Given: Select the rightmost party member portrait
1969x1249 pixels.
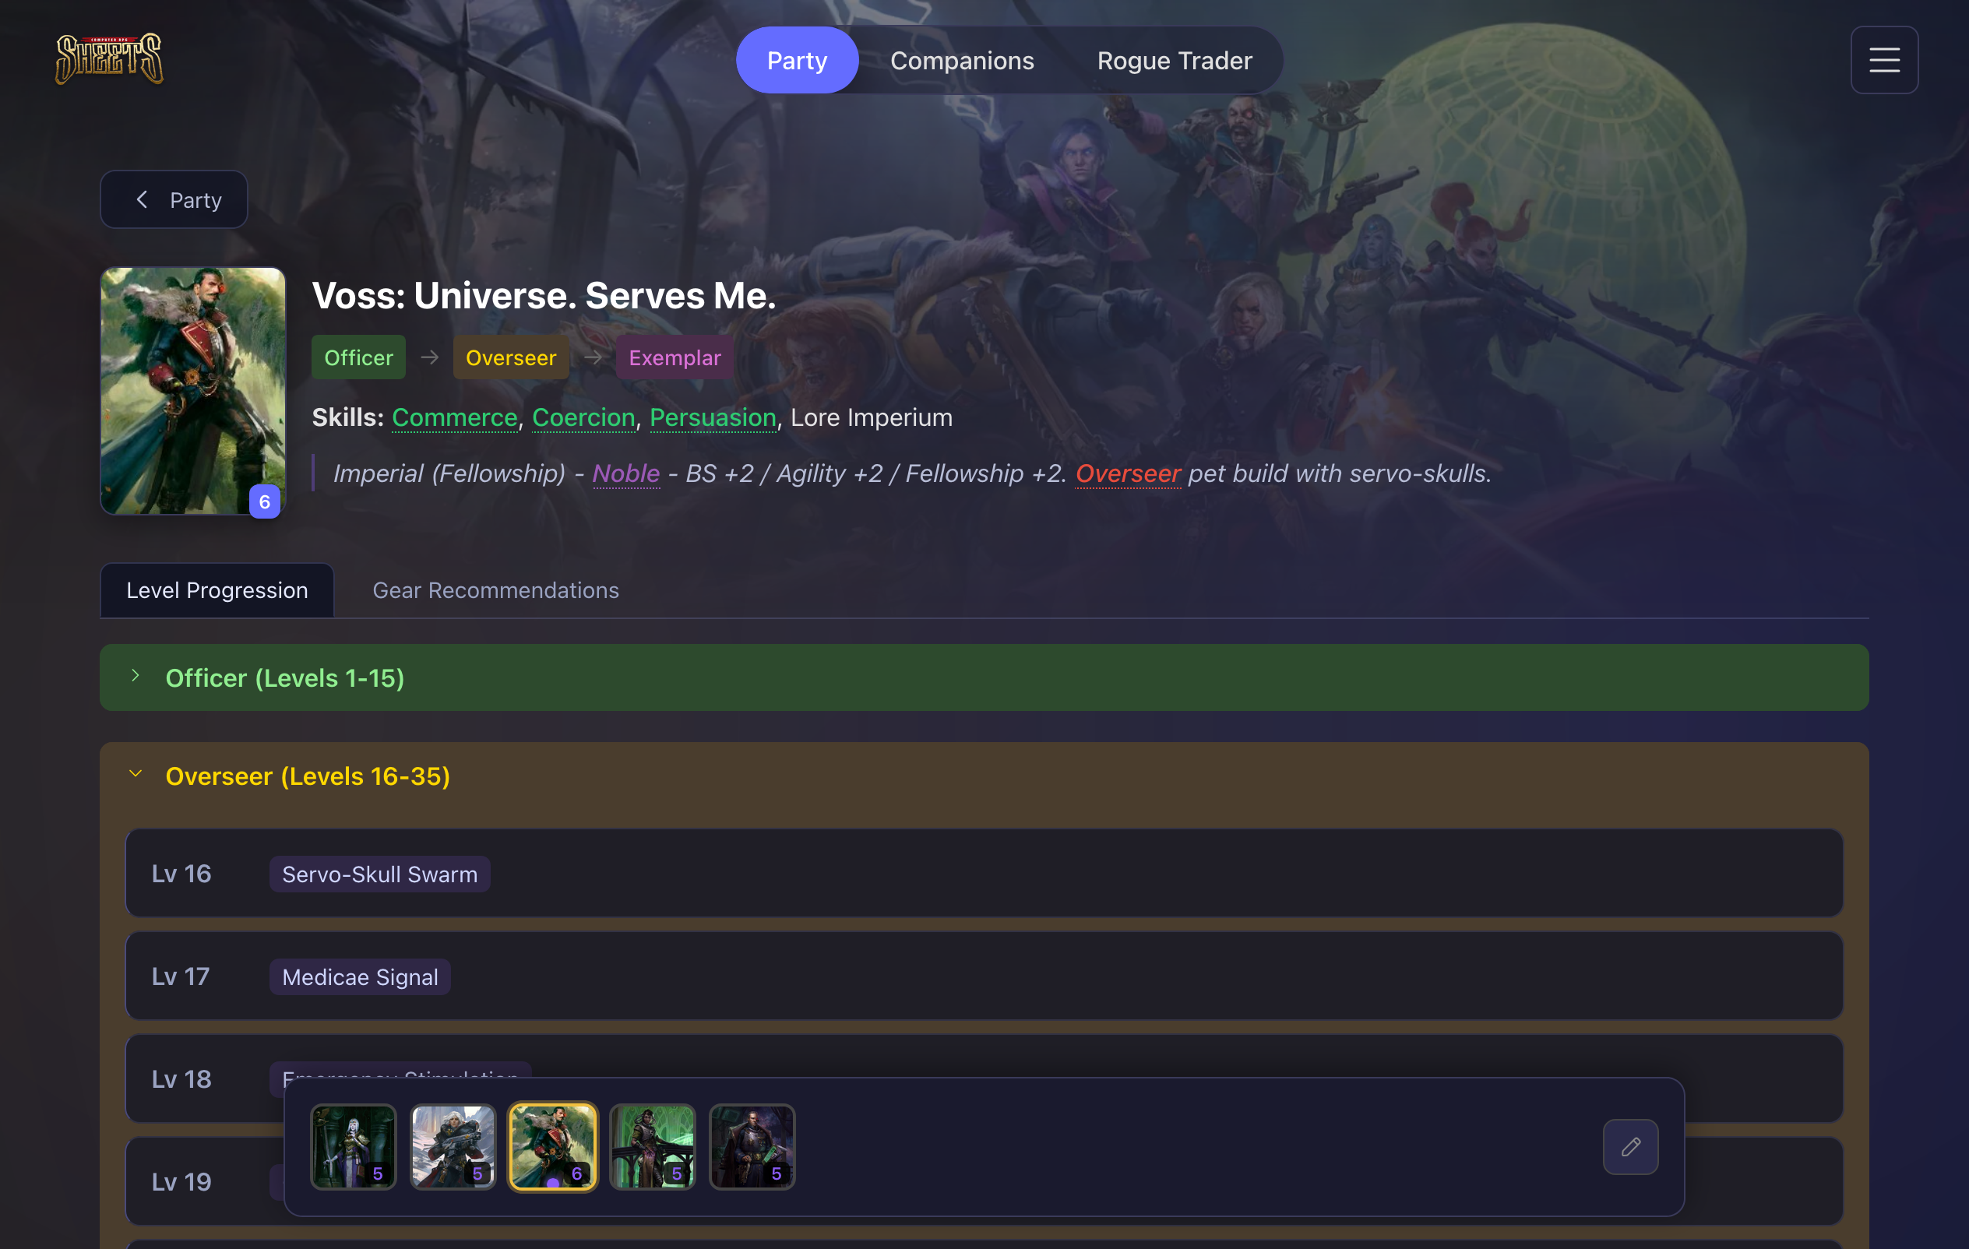Looking at the screenshot, I should (x=752, y=1147).
